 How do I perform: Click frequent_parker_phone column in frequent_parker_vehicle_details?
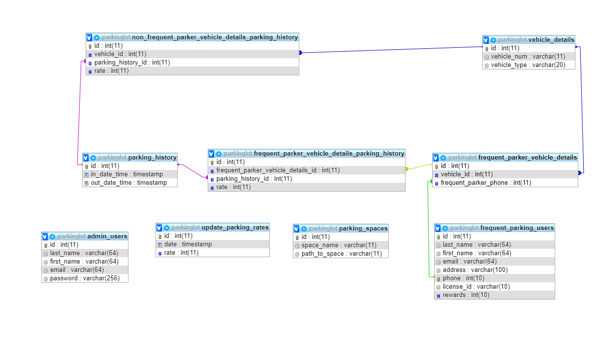(485, 183)
